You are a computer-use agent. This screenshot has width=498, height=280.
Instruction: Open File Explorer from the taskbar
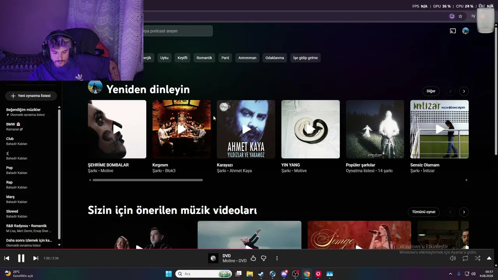(x=249, y=274)
